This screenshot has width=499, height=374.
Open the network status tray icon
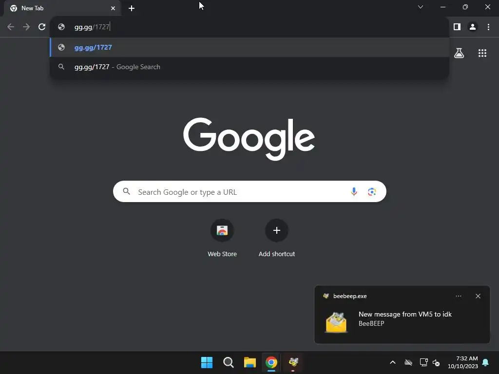pos(423,362)
